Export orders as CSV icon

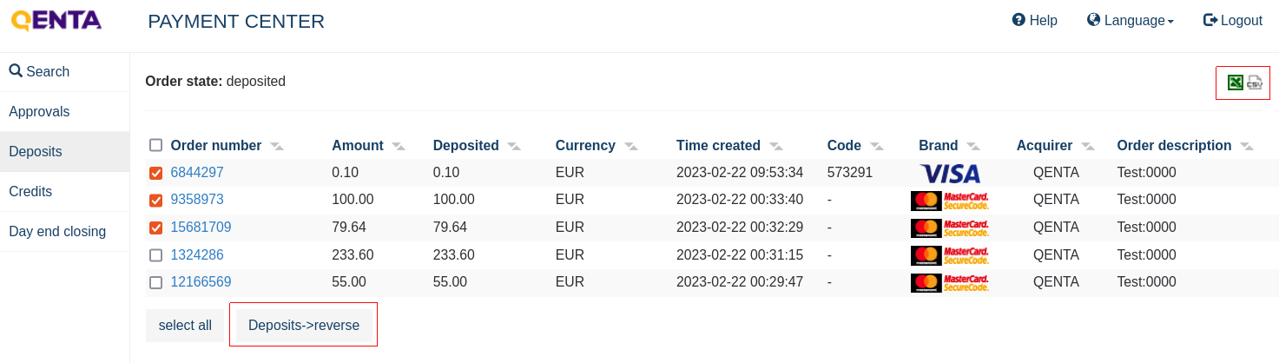pyautogui.click(x=1255, y=82)
